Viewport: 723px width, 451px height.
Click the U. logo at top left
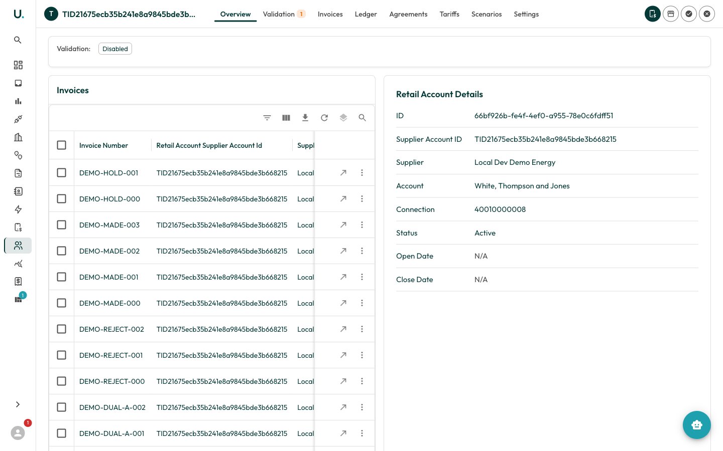(19, 14)
